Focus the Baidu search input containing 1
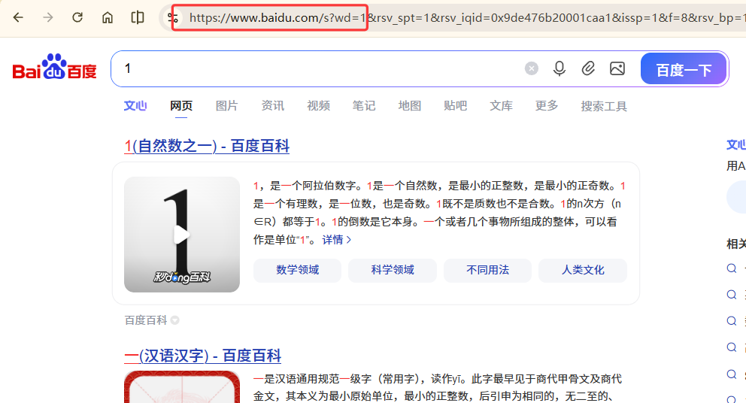The width and height of the screenshot is (746, 403). pyautogui.click(x=319, y=68)
